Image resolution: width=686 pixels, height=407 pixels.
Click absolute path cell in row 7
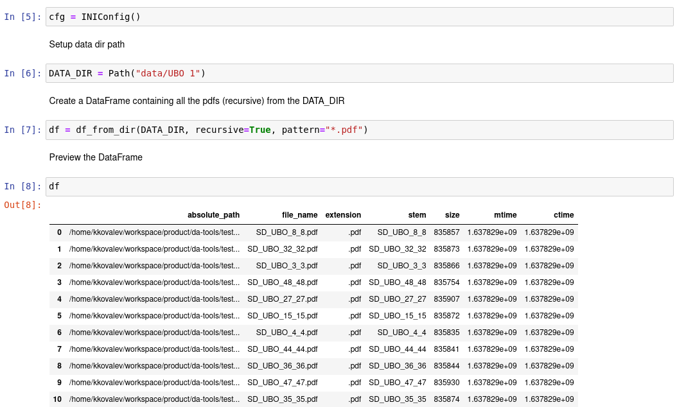[x=154, y=349]
